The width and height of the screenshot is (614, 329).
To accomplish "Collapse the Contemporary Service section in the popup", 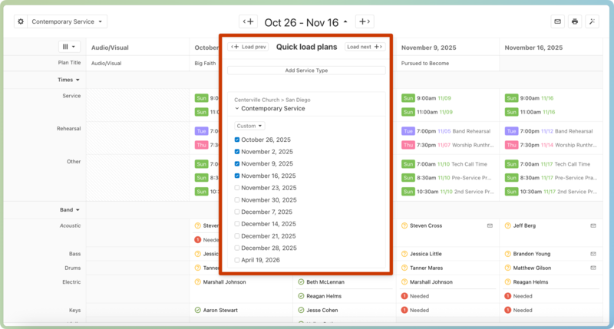I will (237, 109).
